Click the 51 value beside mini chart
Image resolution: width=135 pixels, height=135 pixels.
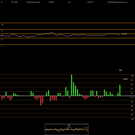point(87,128)
